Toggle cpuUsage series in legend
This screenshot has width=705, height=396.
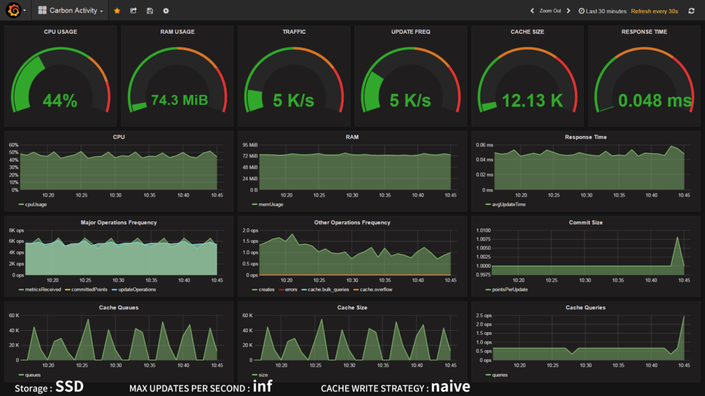[x=33, y=204]
